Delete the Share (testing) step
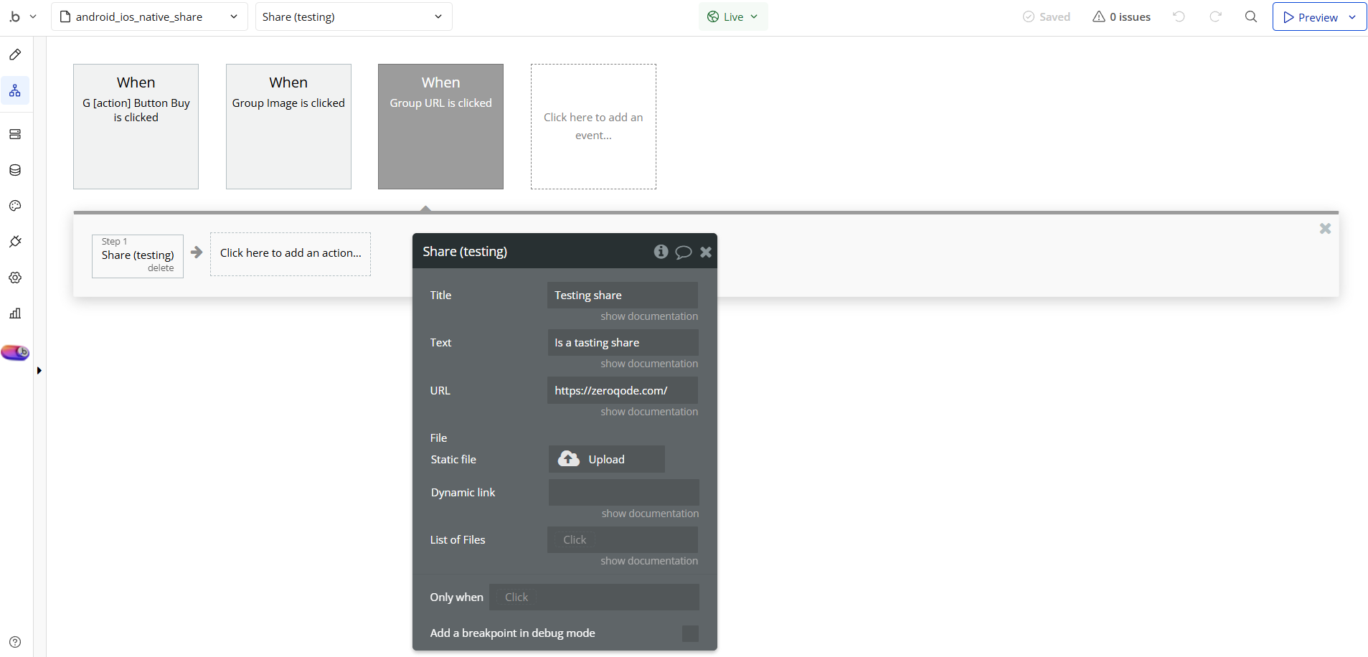 (161, 267)
